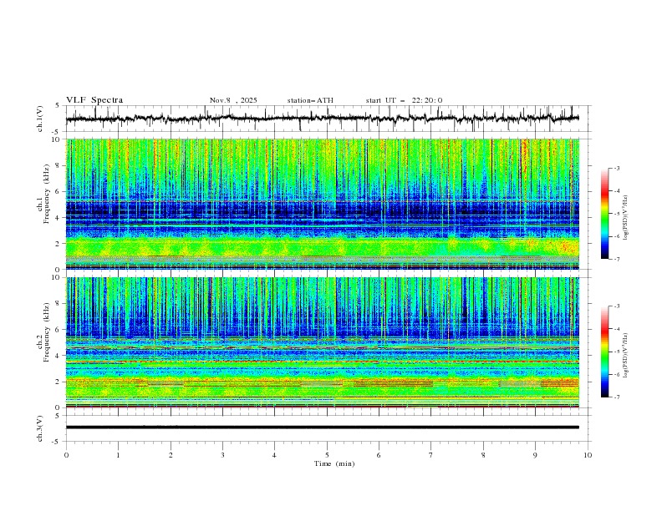Click inside the ch.1 spectrogram panel

tap(323, 204)
